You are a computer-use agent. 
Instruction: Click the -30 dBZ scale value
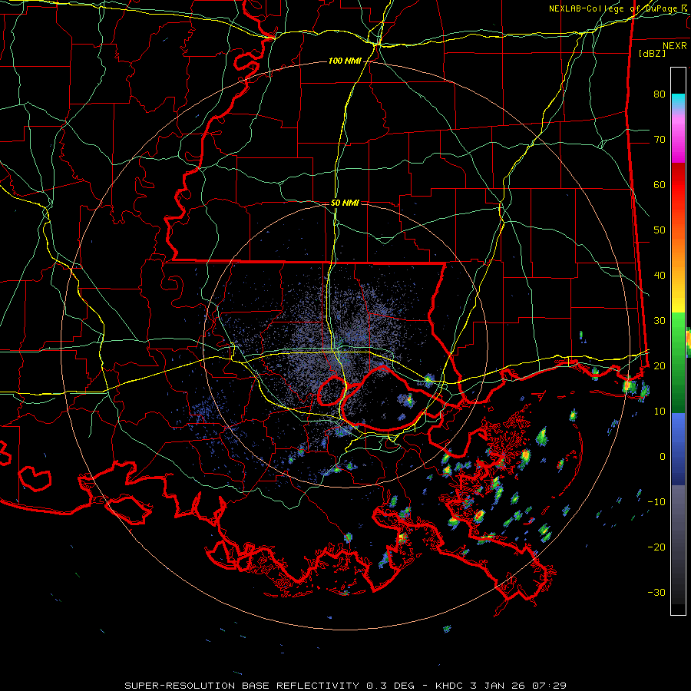point(656,592)
